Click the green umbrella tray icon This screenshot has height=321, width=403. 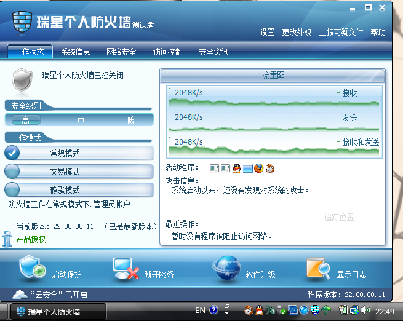(327, 310)
